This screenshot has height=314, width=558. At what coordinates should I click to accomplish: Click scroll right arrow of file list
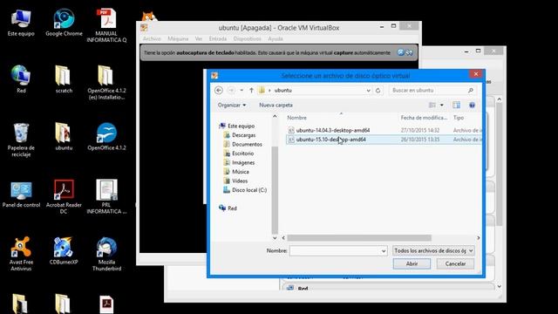pyautogui.click(x=479, y=238)
